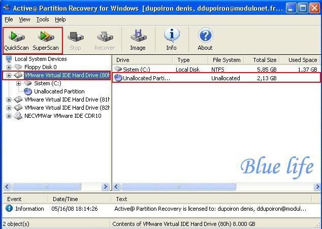This screenshot has height=229, width=322.
Task: Select VMware Virtual IDE Hard Drive (81h)
Action: [67, 100]
